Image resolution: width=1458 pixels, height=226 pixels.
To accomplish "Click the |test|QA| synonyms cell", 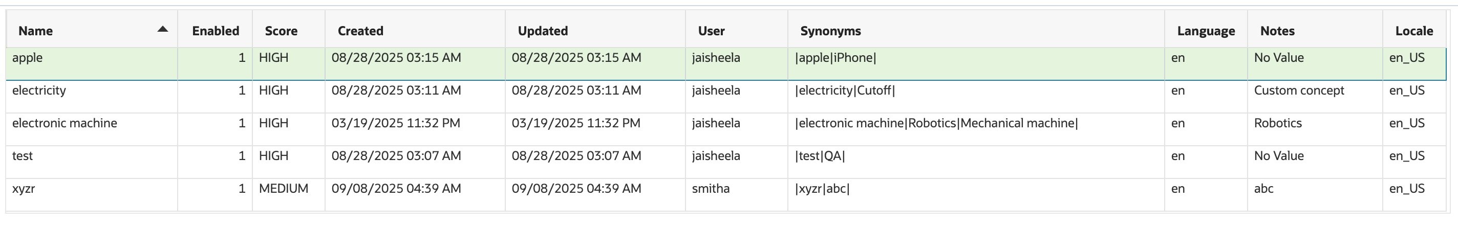I will (820, 156).
